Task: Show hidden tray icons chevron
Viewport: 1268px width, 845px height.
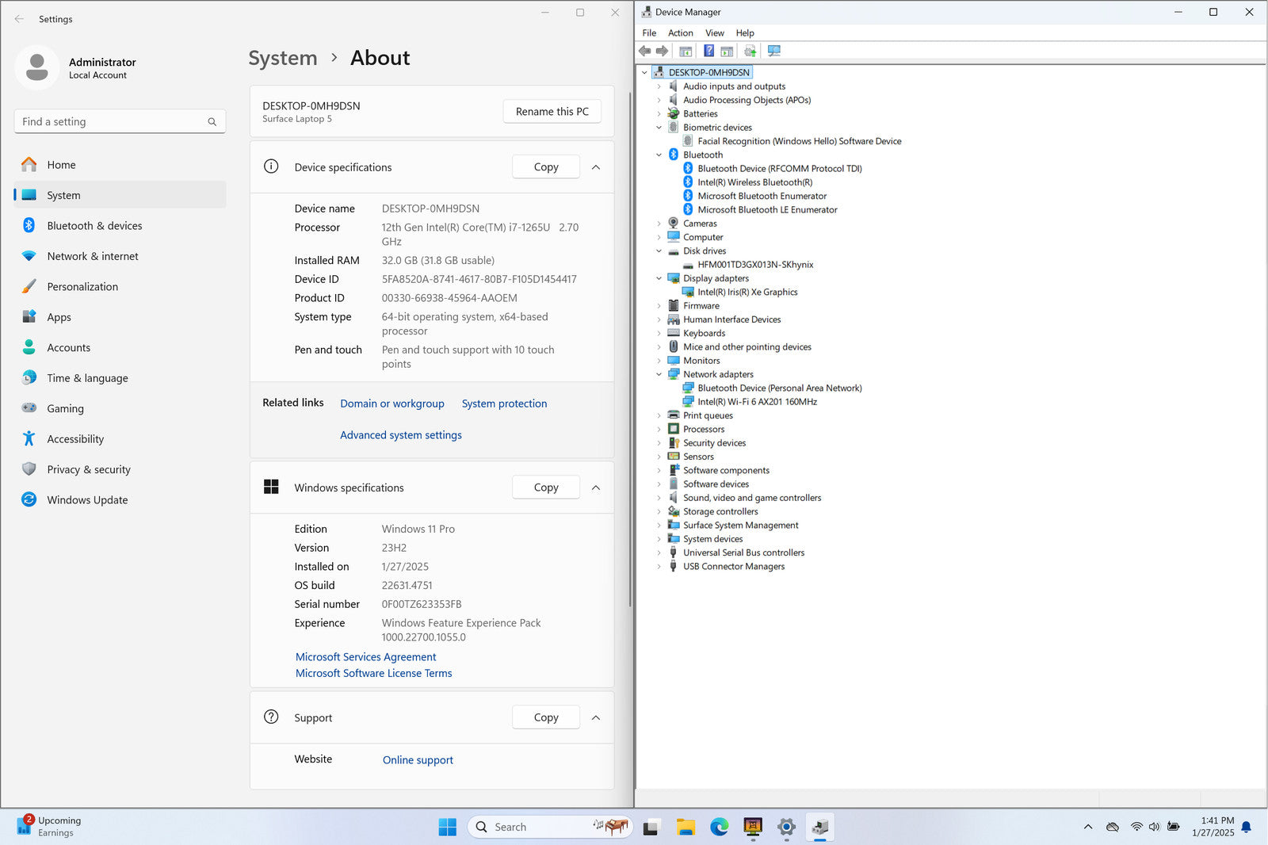Action: (x=1088, y=827)
